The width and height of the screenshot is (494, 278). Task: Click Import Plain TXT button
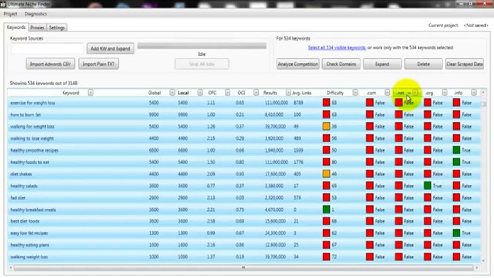pyautogui.click(x=99, y=64)
